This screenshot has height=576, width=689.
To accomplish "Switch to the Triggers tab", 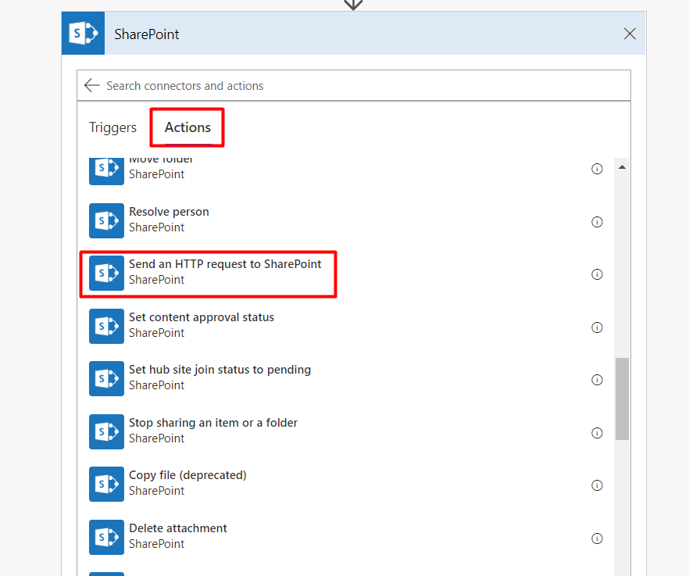I will tap(113, 127).
